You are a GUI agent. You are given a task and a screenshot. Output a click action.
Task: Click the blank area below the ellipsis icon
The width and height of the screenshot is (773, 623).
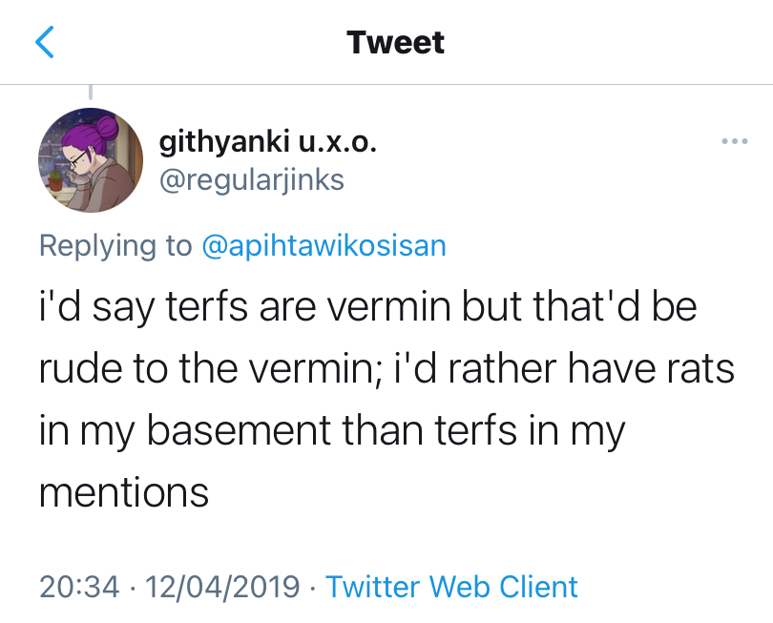[x=734, y=200]
